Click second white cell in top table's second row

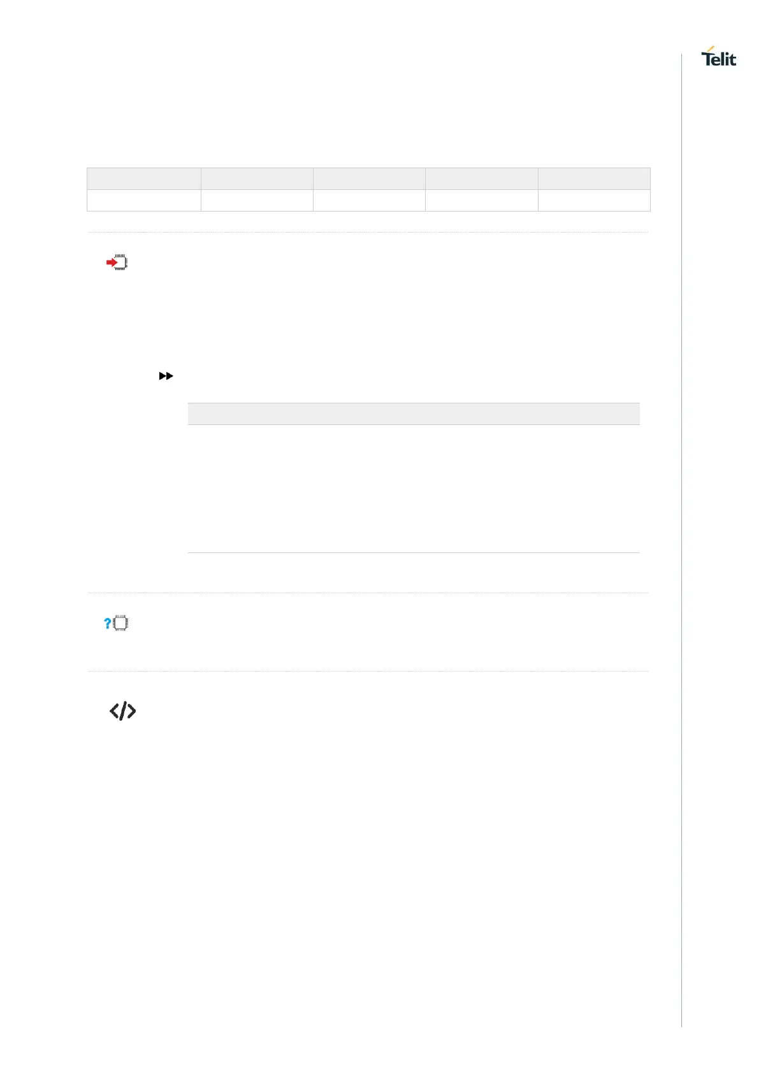point(257,200)
